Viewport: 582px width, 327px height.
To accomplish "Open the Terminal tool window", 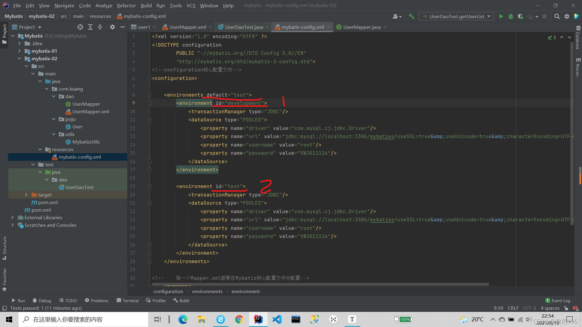I will tap(128, 301).
